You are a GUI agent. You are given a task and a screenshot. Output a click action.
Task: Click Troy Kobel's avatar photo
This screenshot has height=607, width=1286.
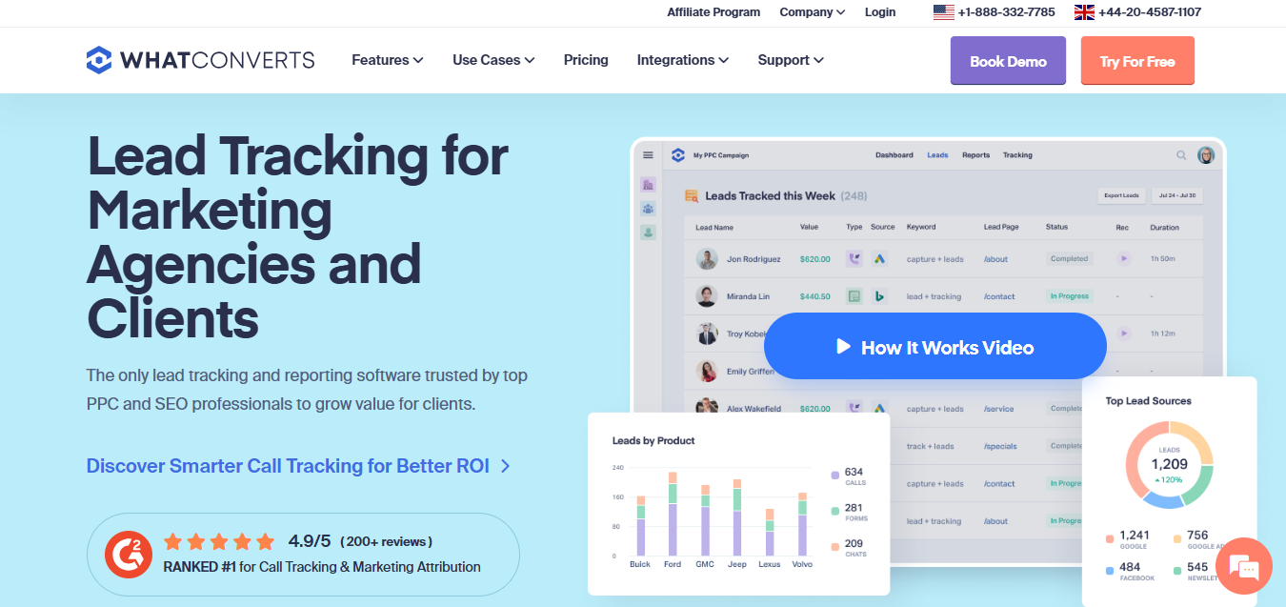point(707,334)
